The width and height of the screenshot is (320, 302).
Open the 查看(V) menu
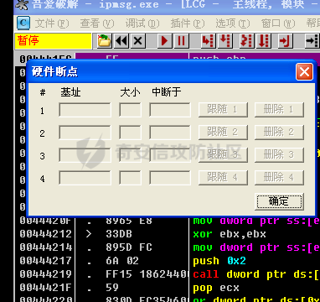point(97,23)
